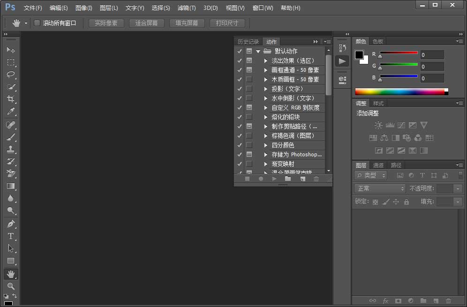Enable 滚动所有窗口 checkbox

click(37, 23)
